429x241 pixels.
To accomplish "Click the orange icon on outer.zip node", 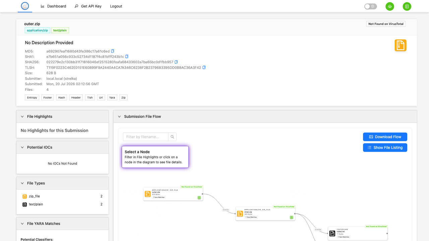I will coord(148,194).
